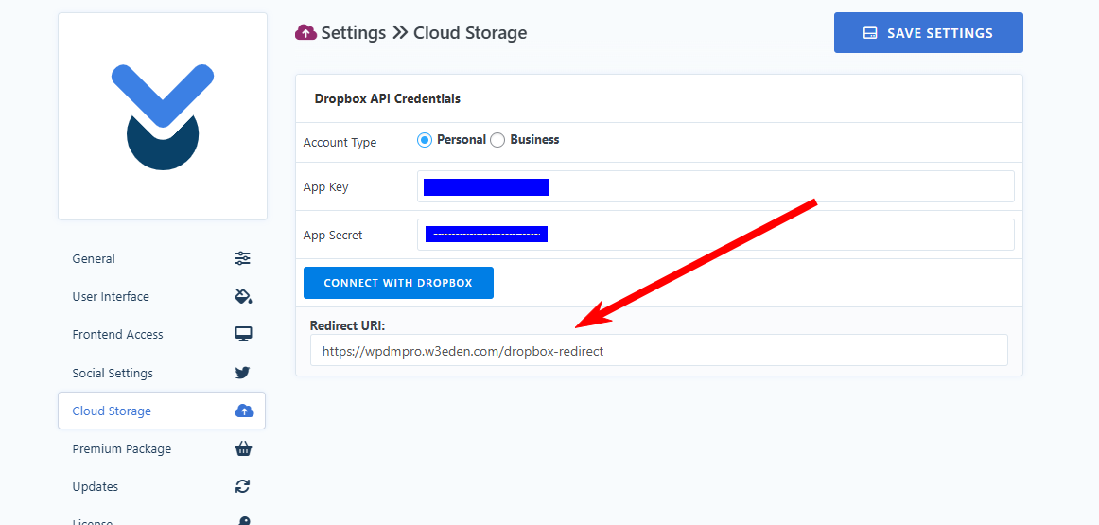Image resolution: width=1099 pixels, height=525 pixels.
Task: Click the General sliders icon
Action: pyautogui.click(x=242, y=258)
